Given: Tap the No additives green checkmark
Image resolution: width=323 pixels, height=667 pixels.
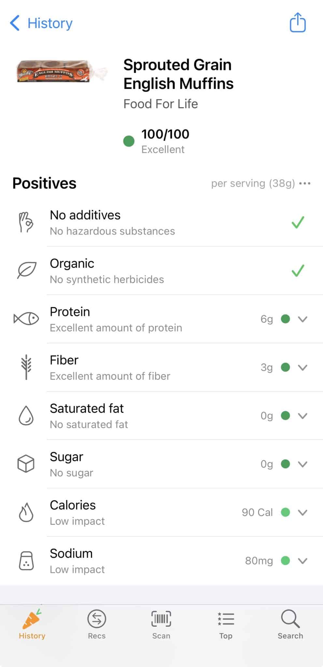Looking at the screenshot, I should [x=298, y=222].
